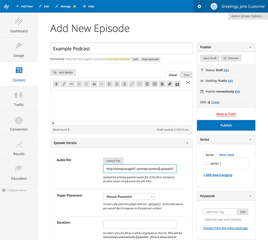Click Add Media button
Image resolution: width=268 pixels, height=240 pixels.
tap(63, 72)
